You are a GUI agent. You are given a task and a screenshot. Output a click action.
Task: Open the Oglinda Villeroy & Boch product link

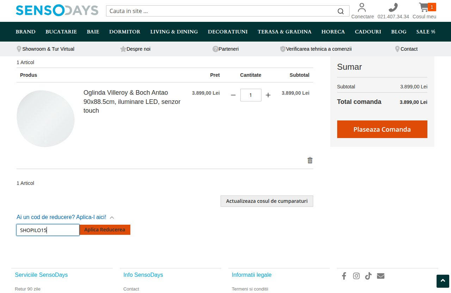[132, 101]
